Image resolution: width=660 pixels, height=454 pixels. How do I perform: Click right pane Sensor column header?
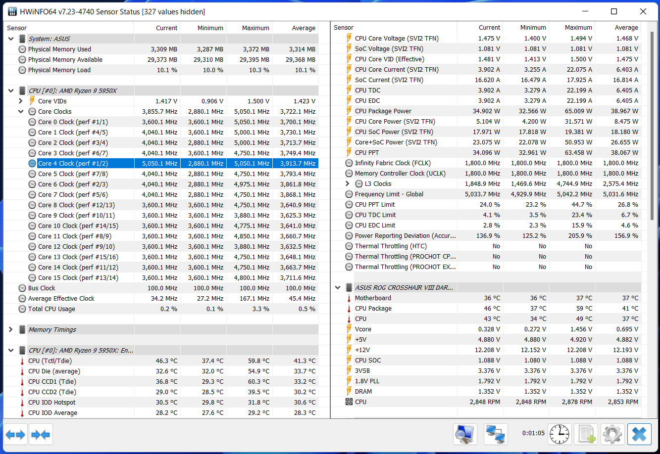pyautogui.click(x=394, y=28)
